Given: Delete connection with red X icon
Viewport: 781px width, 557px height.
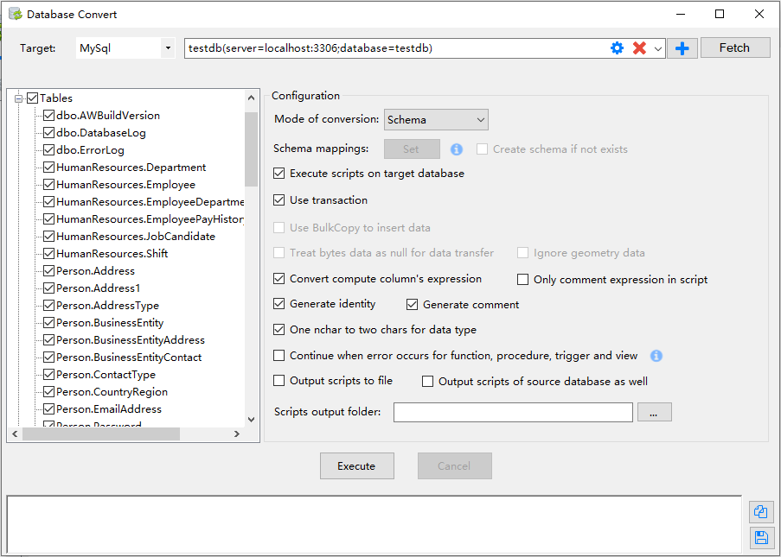Looking at the screenshot, I should (639, 48).
